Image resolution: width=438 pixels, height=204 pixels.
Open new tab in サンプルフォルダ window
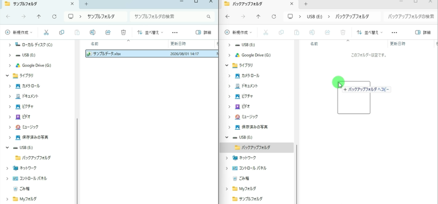86,4
